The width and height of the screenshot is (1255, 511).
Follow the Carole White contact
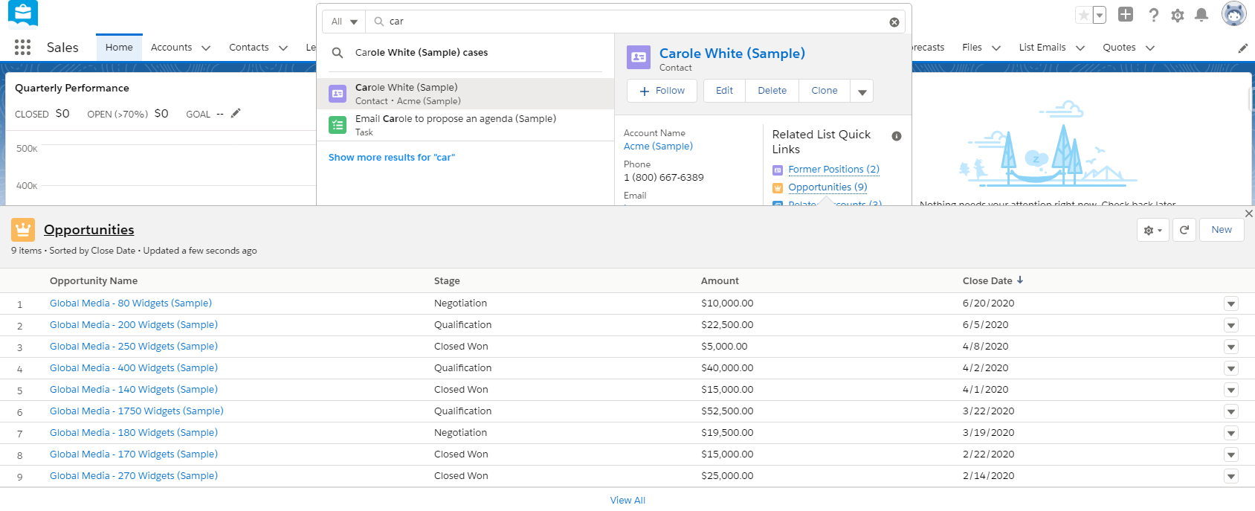(662, 91)
